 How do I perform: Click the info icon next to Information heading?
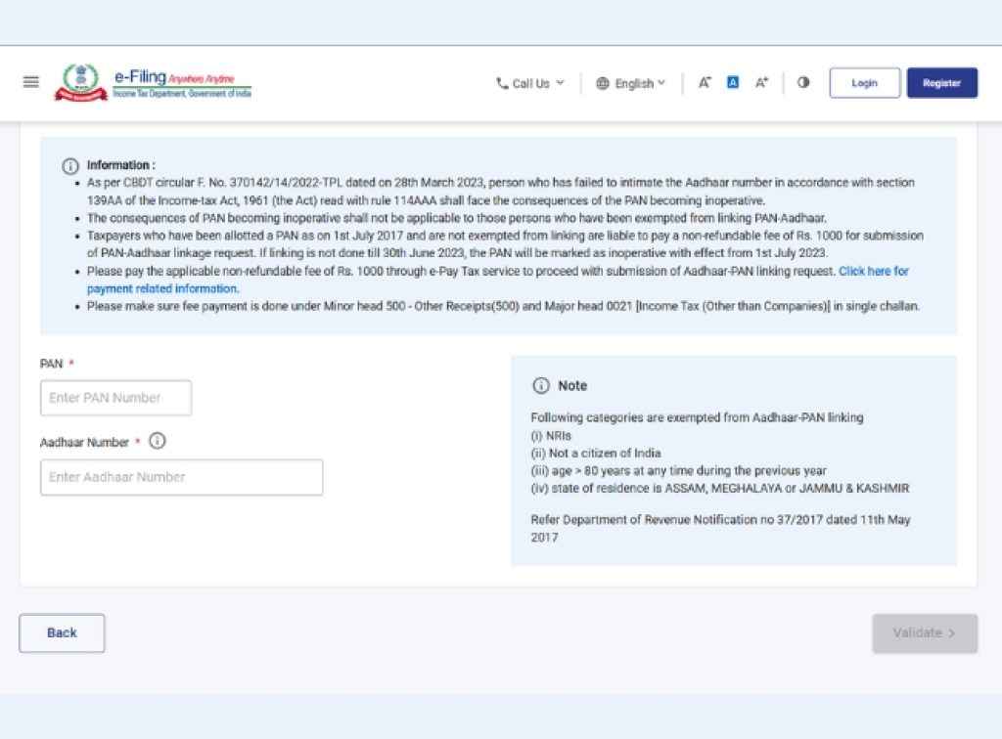pyautogui.click(x=69, y=165)
